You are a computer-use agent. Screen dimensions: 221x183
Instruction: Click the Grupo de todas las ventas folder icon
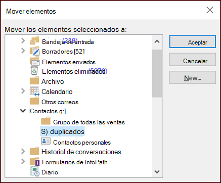[46, 121]
